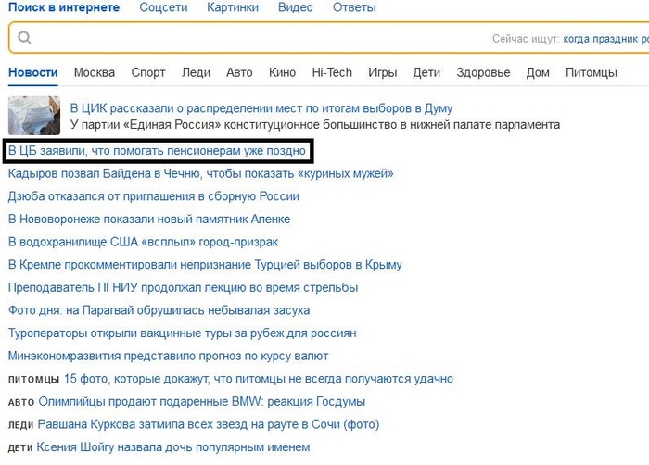Switch to the Игры news tab
Viewport: 649px width, 465px height.
click(382, 73)
